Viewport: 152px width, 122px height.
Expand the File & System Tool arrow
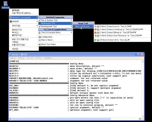[x=71, y=20]
